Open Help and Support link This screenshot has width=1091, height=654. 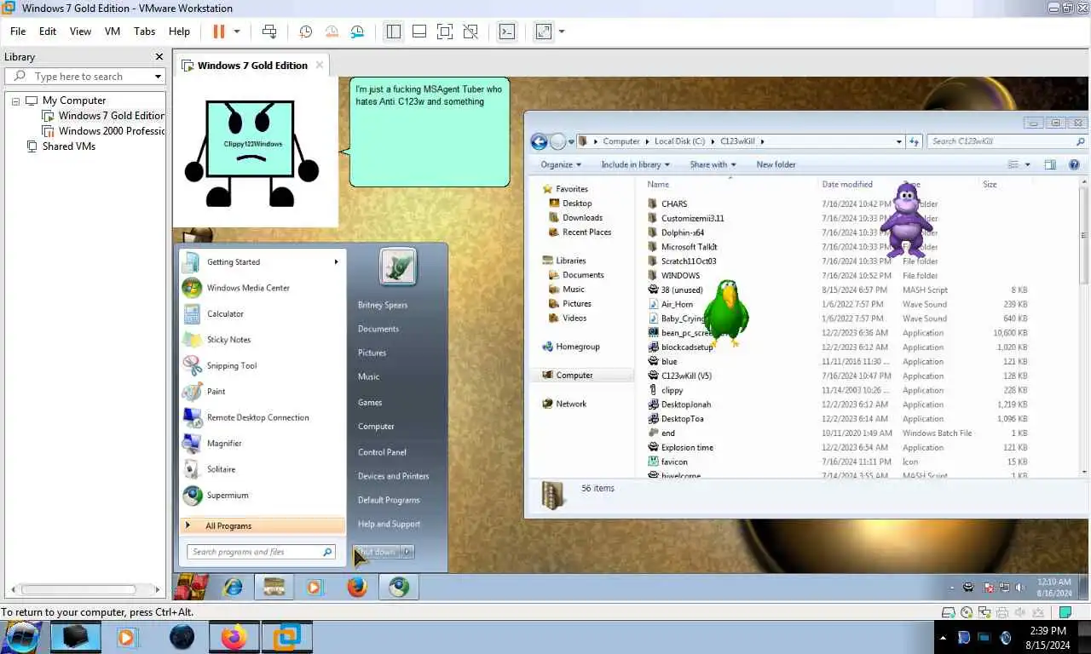click(389, 524)
